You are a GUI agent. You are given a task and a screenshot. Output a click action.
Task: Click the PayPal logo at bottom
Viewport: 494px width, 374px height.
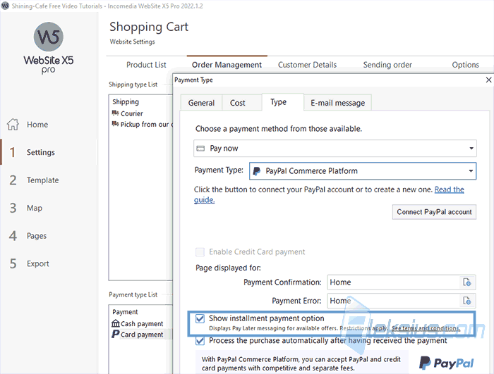click(446, 363)
